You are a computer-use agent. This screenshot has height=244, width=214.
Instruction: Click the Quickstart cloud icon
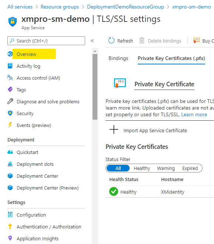pos(10,152)
